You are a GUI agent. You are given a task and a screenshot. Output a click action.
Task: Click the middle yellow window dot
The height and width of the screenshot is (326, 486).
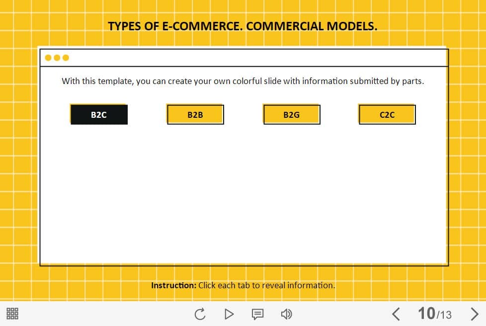point(57,58)
